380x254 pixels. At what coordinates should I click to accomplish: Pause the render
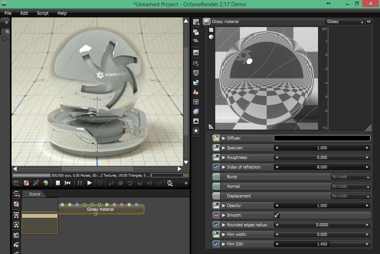[x=79, y=183]
